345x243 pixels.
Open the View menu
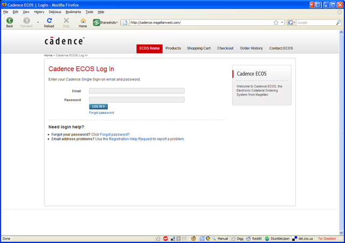pyautogui.click(x=26, y=12)
